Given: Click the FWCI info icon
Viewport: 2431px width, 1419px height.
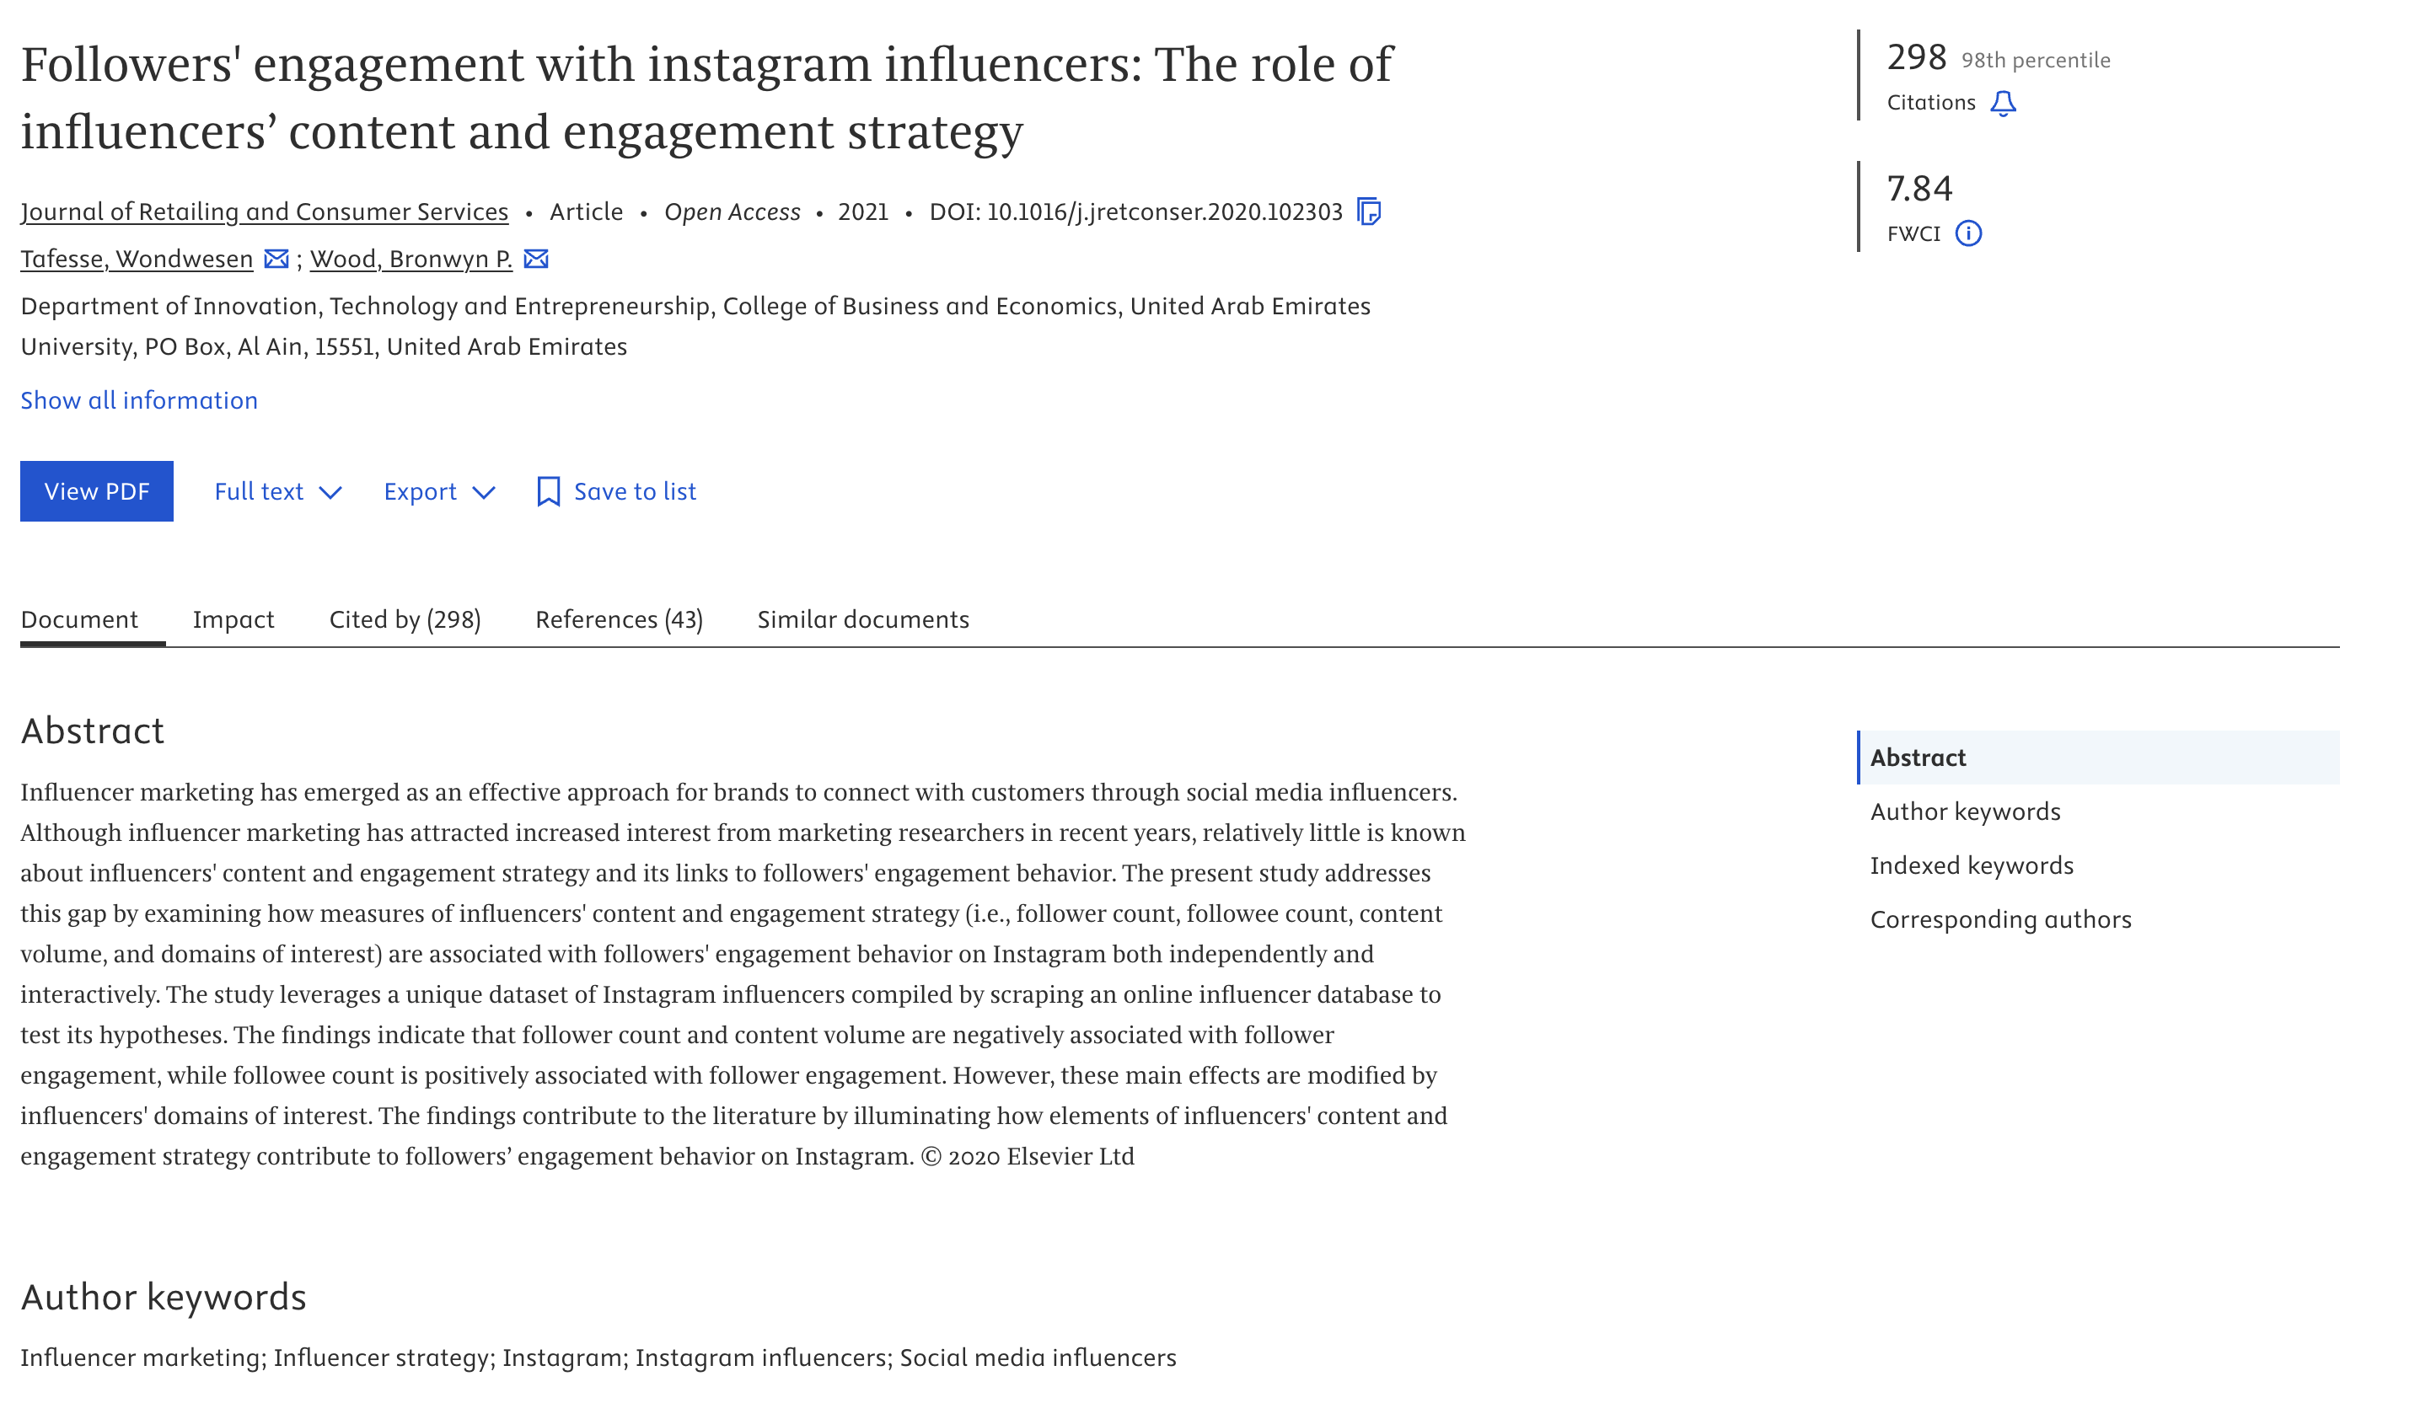Looking at the screenshot, I should click(1968, 233).
